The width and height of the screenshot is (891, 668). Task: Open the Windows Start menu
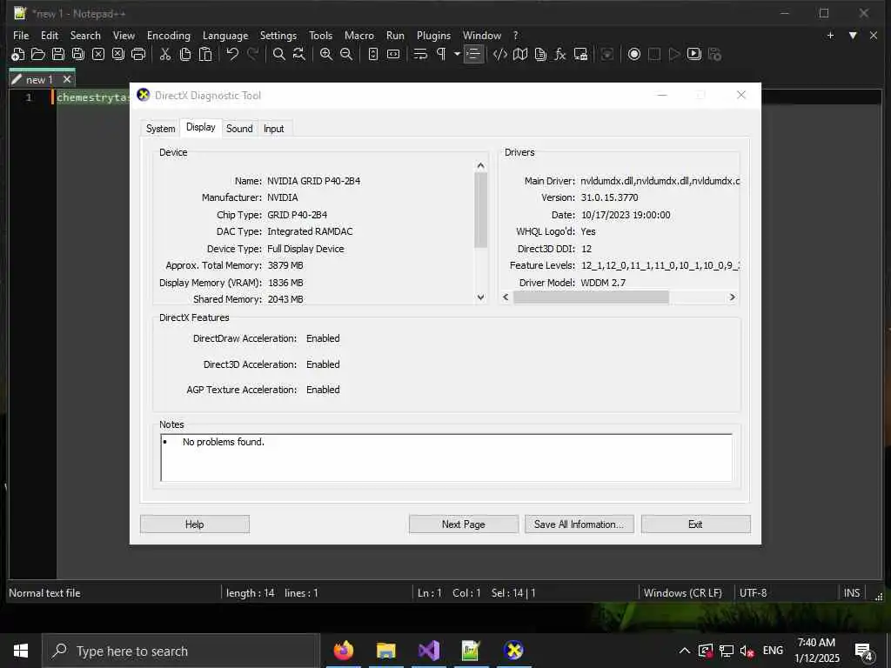[x=21, y=651]
